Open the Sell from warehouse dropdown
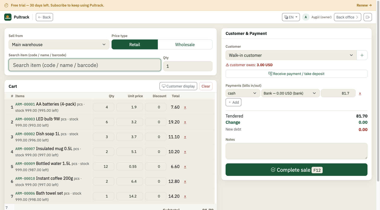This screenshot has width=380, height=210. click(x=59, y=45)
